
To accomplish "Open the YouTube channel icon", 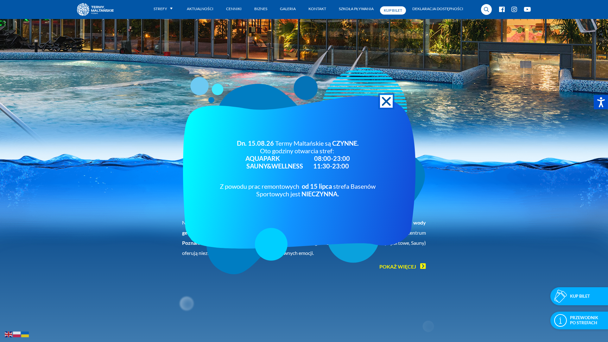I will coord(527,9).
